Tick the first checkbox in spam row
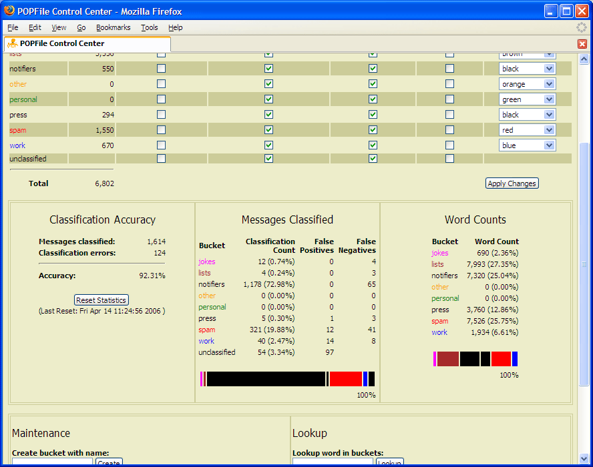593x467 pixels. 161,130
